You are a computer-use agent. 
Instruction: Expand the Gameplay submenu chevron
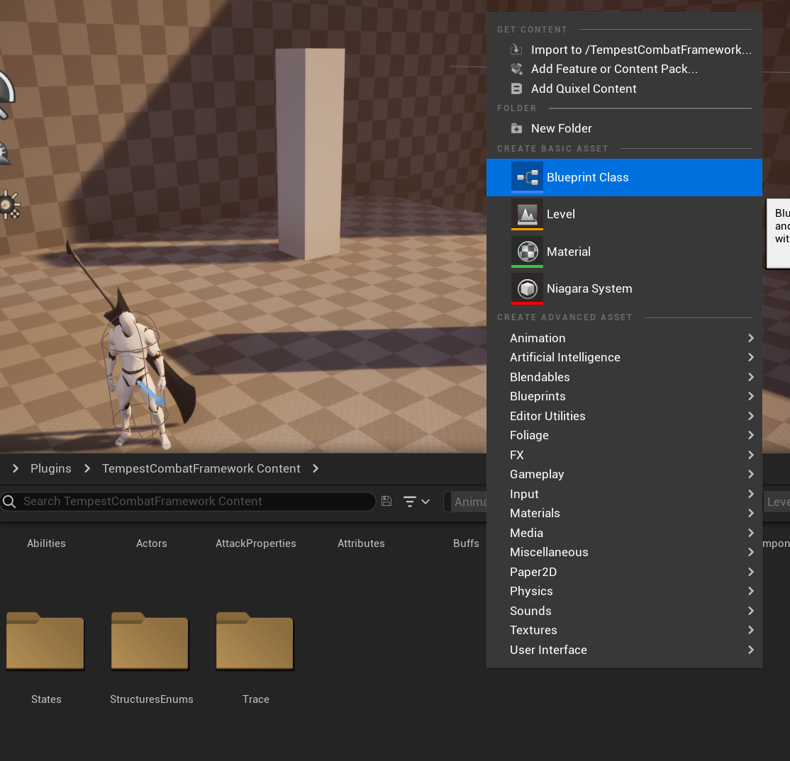click(750, 474)
